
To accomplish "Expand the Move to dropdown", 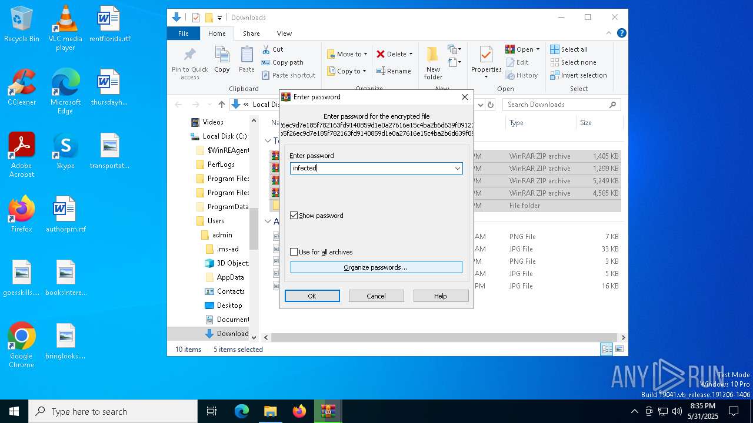I will (365, 54).
